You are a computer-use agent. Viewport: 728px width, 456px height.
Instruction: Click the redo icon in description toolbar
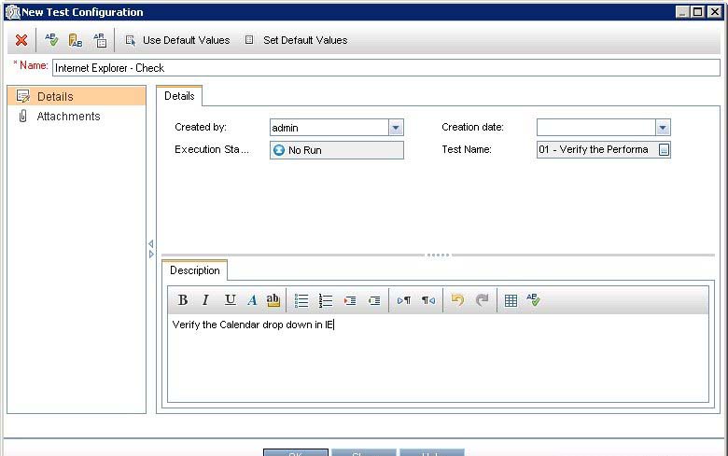(x=482, y=300)
